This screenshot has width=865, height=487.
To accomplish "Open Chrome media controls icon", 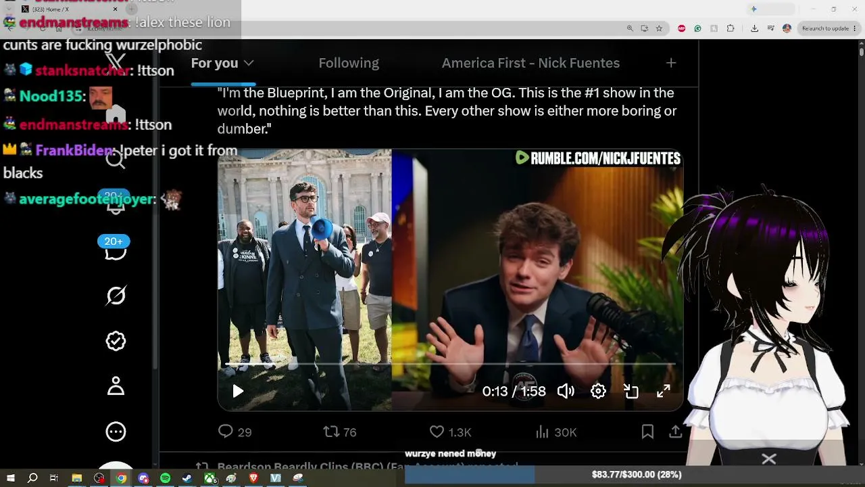I will (770, 28).
